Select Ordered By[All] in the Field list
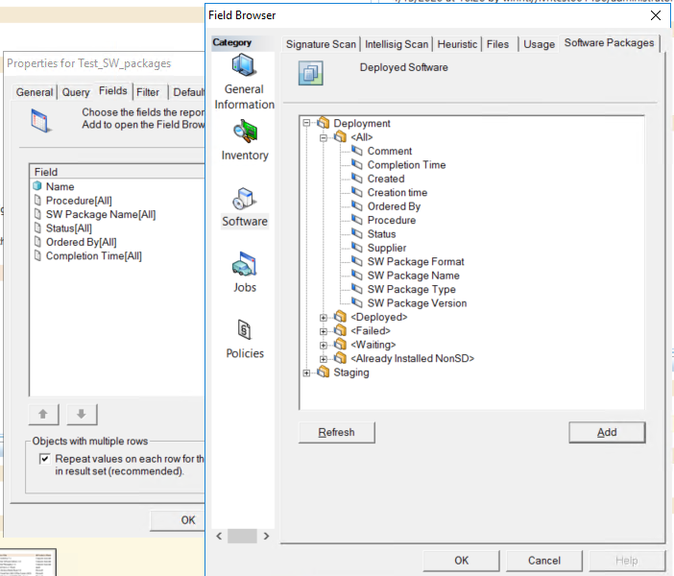This screenshot has height=576, width=674. point(82,242)
